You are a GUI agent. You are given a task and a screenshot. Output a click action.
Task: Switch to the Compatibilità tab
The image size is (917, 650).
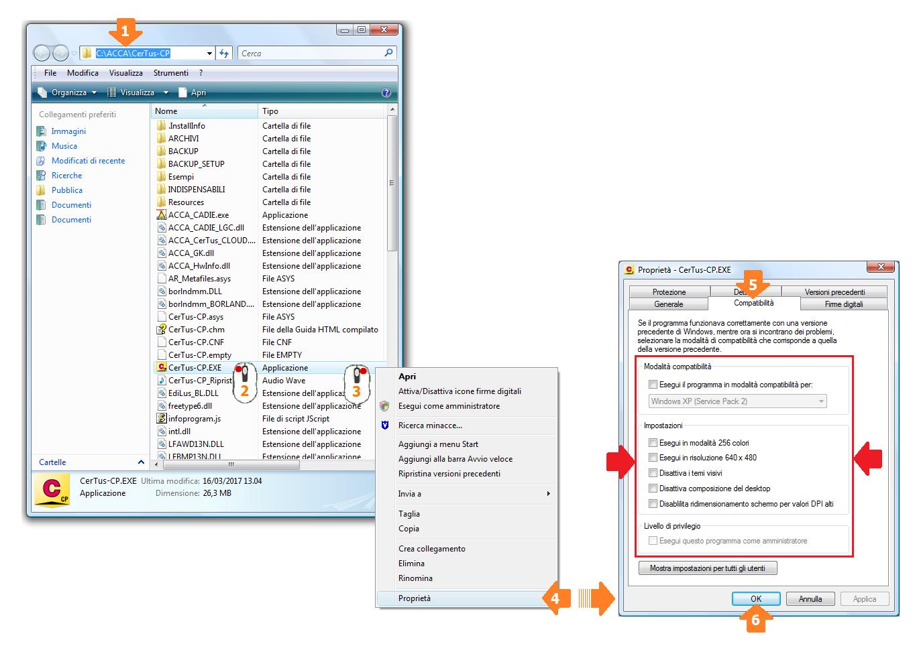[x=753, y=303]
